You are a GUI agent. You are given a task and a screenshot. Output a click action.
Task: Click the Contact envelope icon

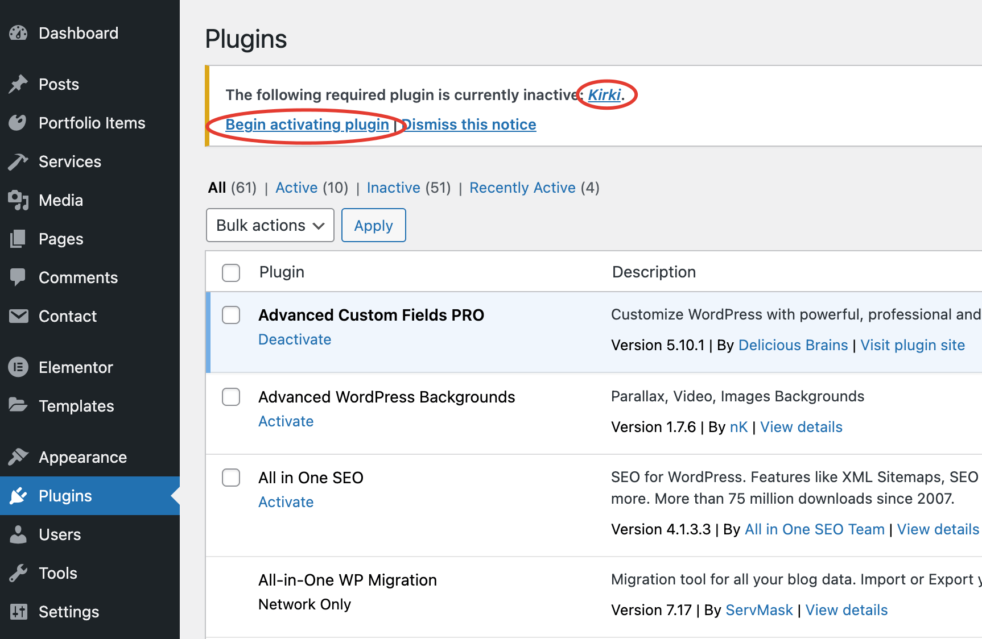18,316
